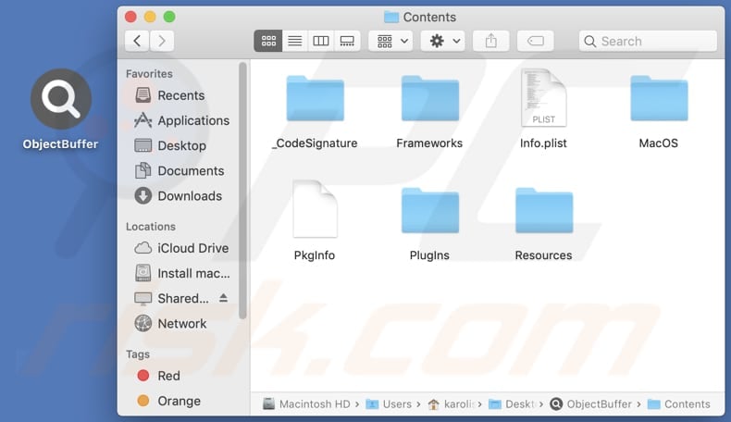The width and height of the screenshot is (731, 422).
Task: Click the ObjectBuffer app icon on desktop
Action: point(61,100)
